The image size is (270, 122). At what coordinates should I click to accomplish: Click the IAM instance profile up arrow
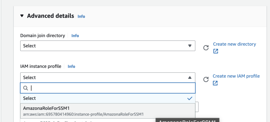[x=190, y=77]
